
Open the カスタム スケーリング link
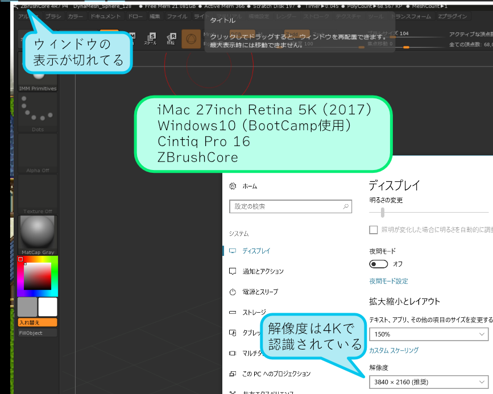coord(393,350)
